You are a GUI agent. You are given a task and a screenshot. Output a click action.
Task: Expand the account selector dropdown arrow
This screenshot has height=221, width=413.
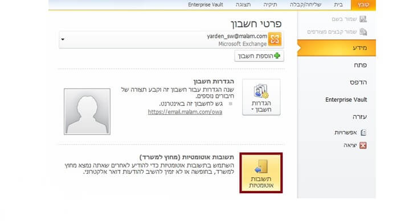63,39
